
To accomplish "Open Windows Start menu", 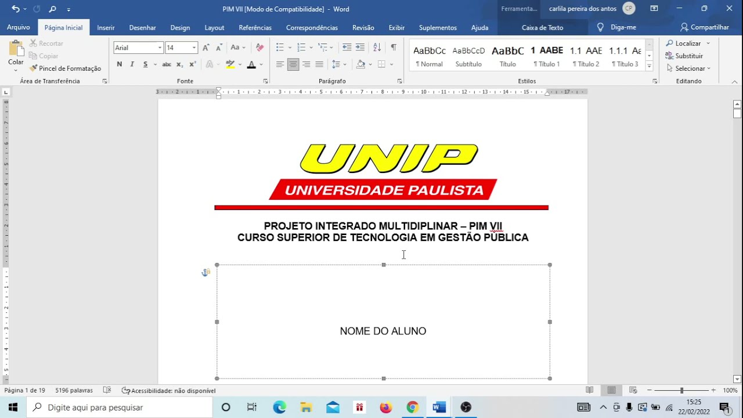I will point(13,408).
